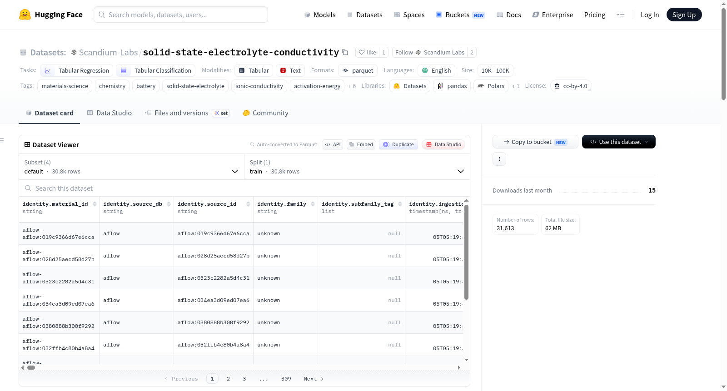Screen dimensions: 727x391
Task: Open Buckets from the top navigation
Action: pyautogui.click(x=460, y=15)
